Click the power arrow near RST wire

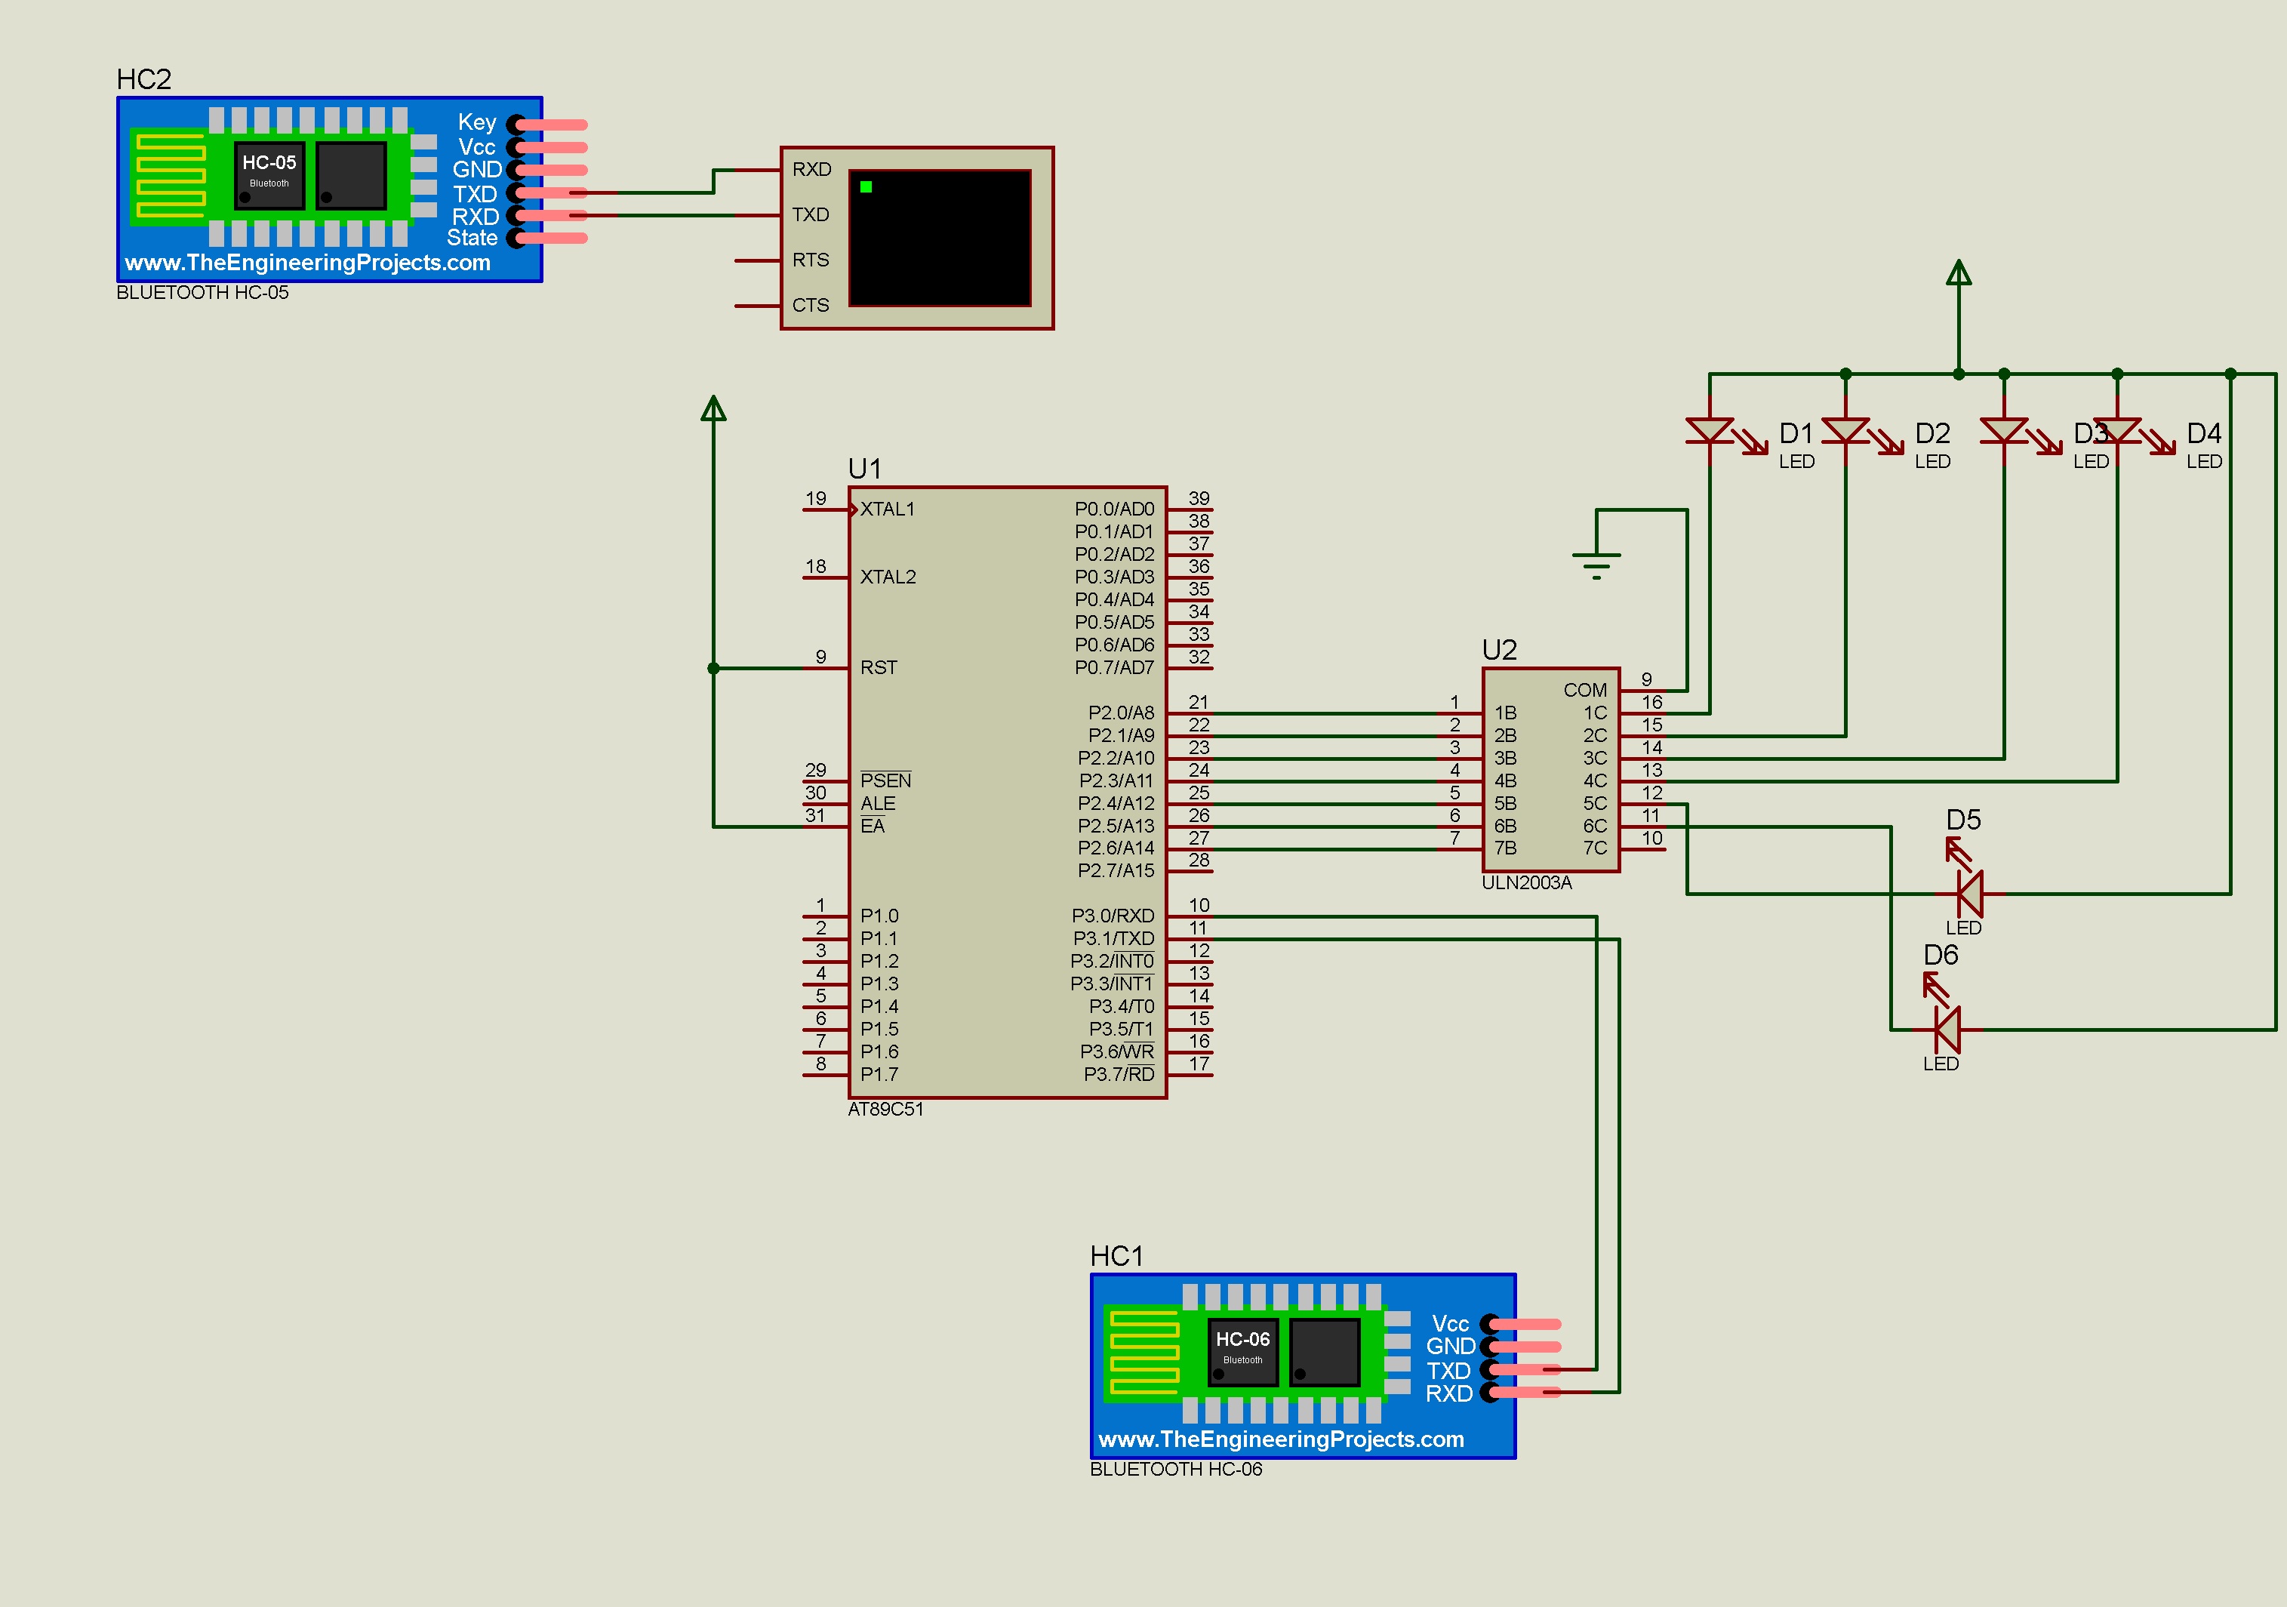click(x=713, y=408)
